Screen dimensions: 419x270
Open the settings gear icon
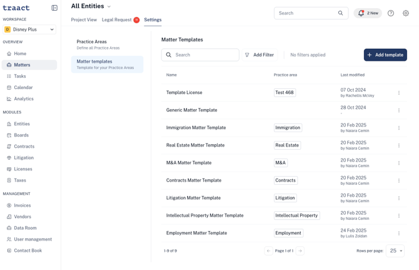(x=406, y=13)
